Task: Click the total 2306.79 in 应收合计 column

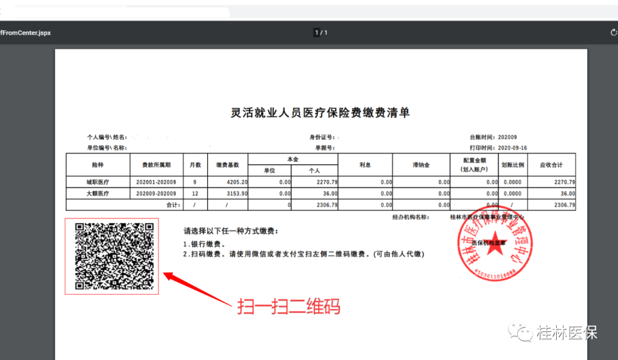Action: click(564, 205)
